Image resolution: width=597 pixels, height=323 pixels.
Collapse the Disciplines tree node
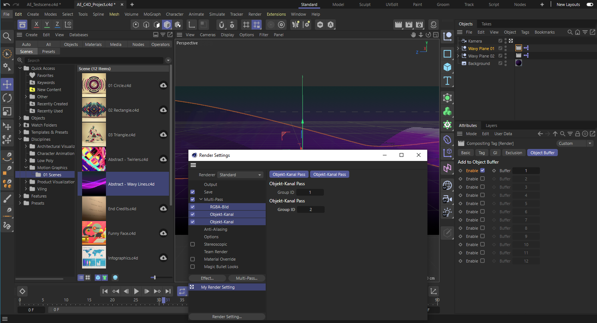pos(20,139)
